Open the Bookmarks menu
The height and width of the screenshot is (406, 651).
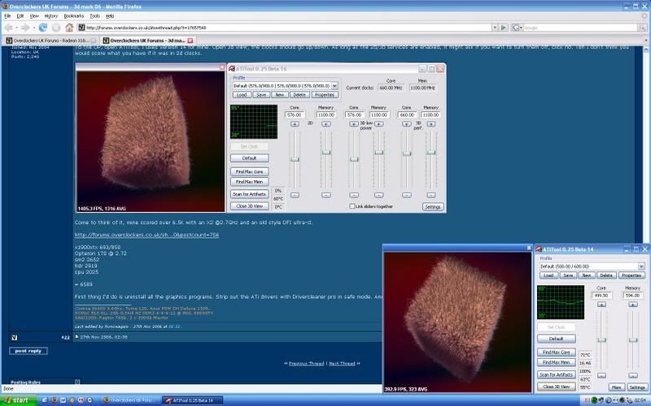(x=72, y=15)
